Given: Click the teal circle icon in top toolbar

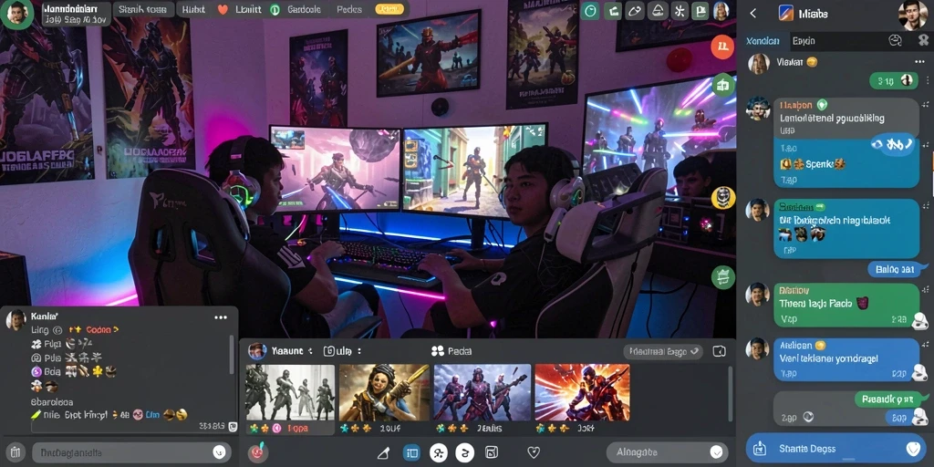Looking at the screenshot, I should tap(590, 11).
